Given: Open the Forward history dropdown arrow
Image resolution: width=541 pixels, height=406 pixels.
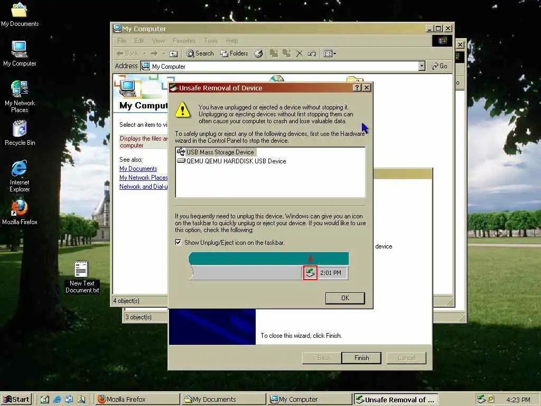Looking at the screenshot, I should (164, 53).
